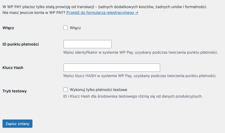Screen dimensions: 225x133
Task: Click the bold Włącz row heading
Action: pyautogui.click(x=8, y=28)
